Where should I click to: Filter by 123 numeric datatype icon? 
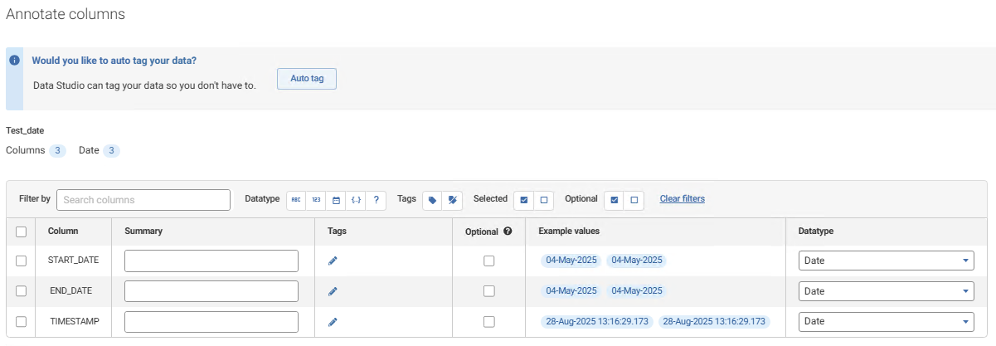click(x=316, y=200)
